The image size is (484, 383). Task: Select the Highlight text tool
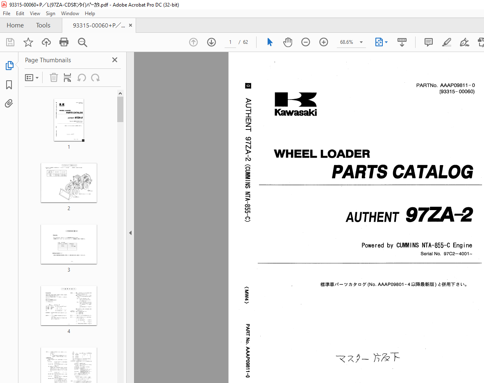tap(447, 42)
